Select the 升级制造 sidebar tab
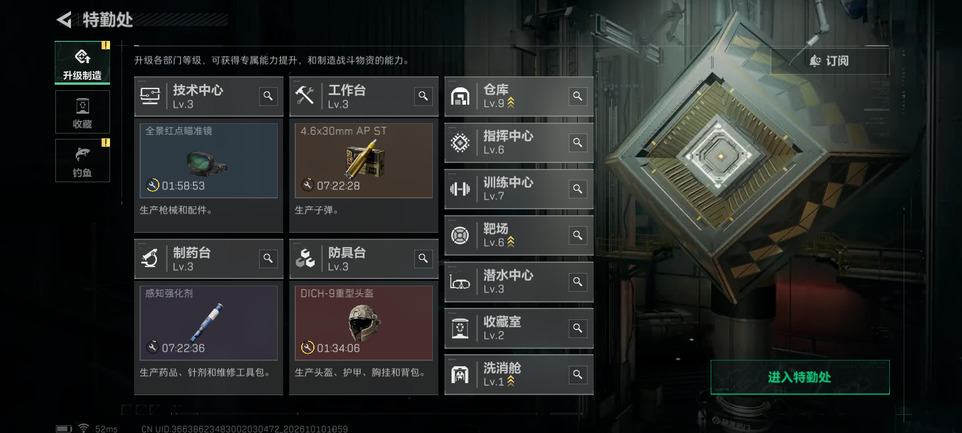 point(82,63)
